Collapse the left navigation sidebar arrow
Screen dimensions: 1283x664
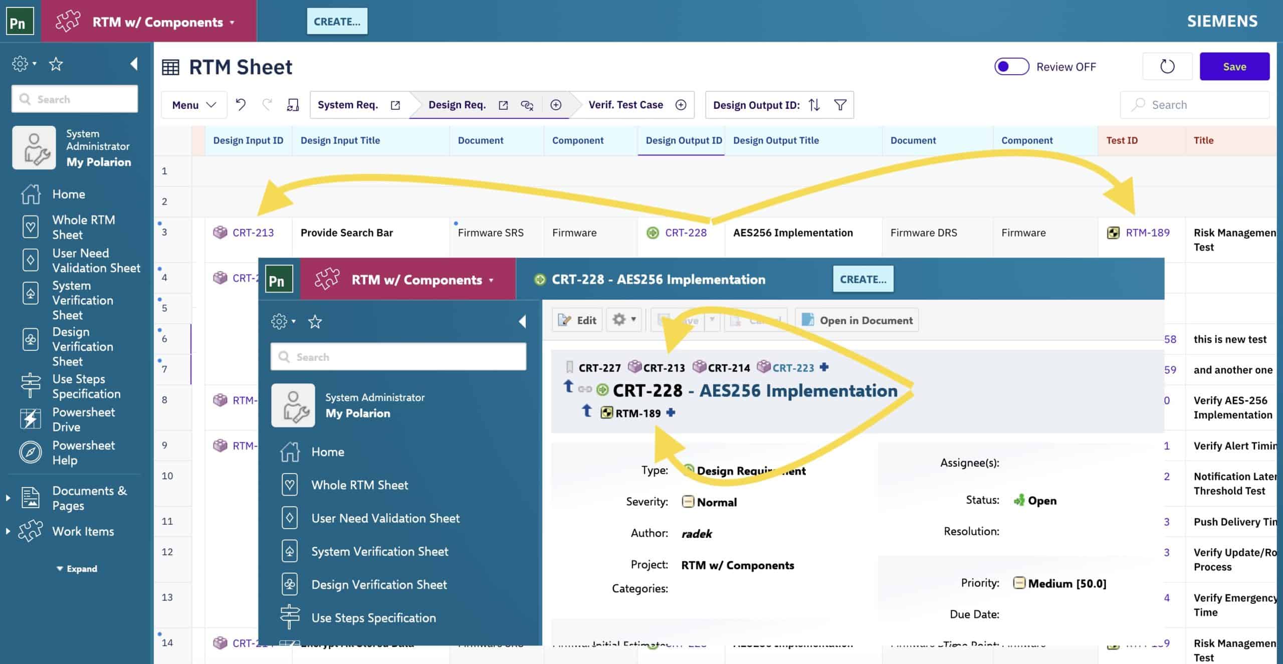click(x=134, y=64)
